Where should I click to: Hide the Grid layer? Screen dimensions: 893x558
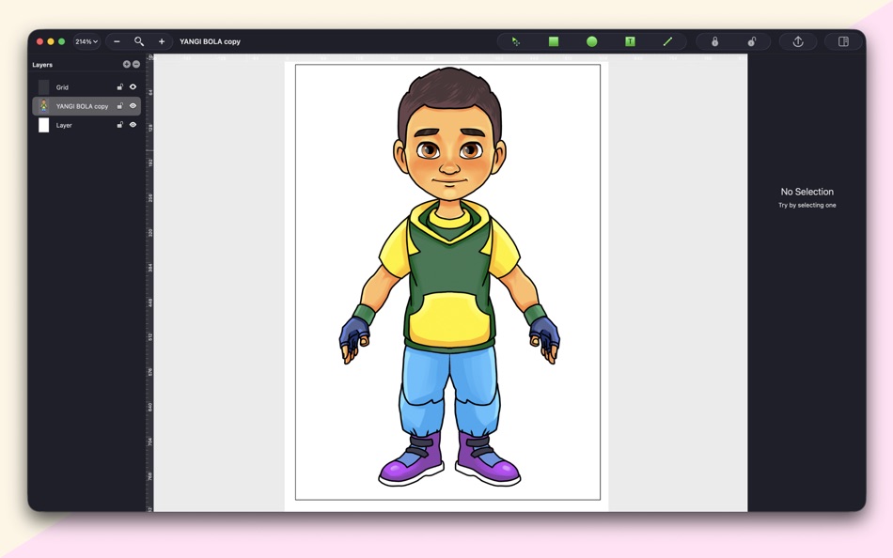pos(133,87)
